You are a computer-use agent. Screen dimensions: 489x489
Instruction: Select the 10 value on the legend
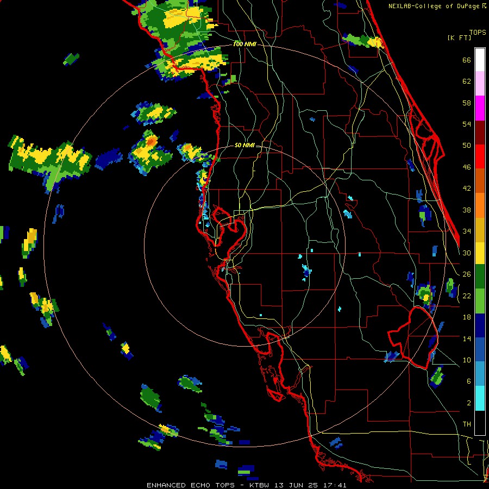pos(467,360)
